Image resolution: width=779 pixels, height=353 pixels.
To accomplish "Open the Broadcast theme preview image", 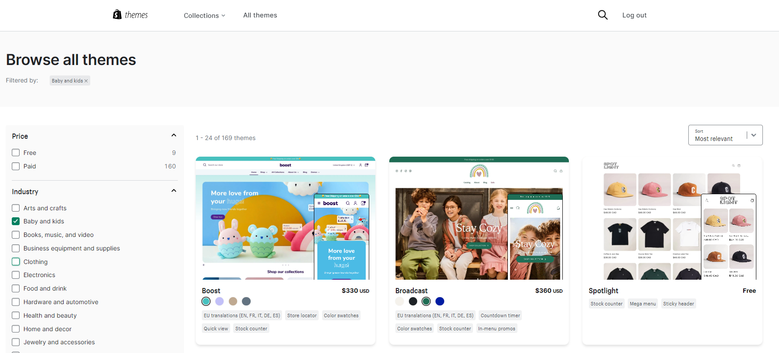I will tap(479, 218).
